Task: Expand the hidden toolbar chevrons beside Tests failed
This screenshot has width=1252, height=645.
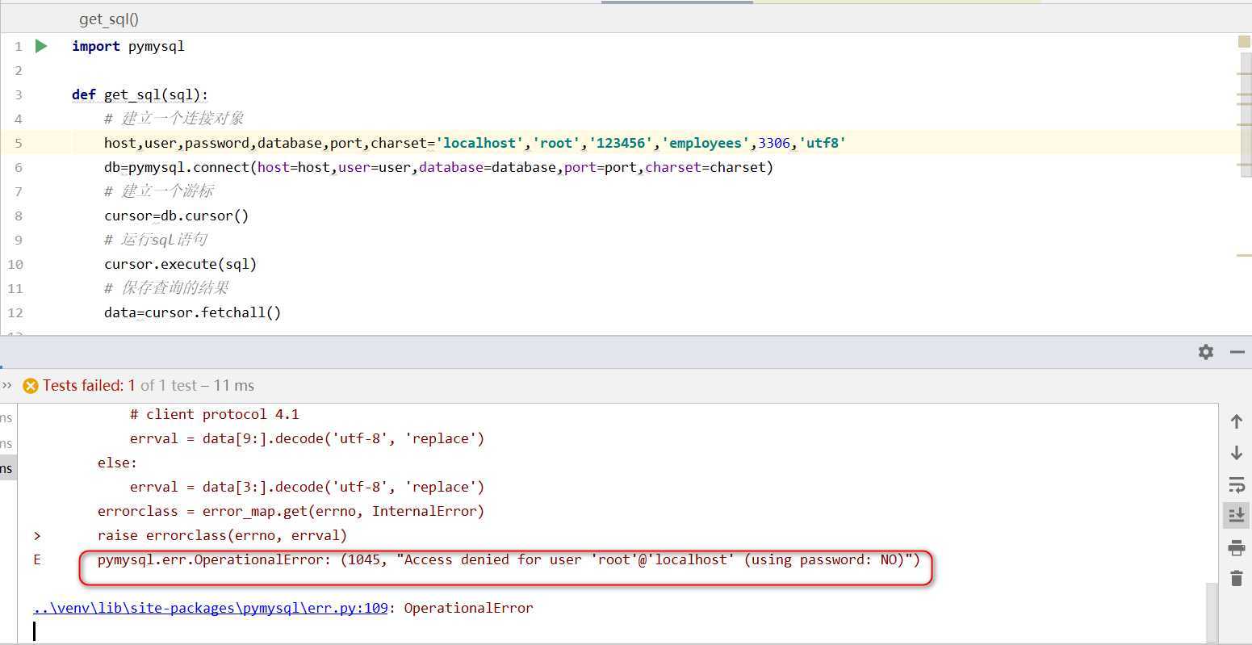Action: 7,385
